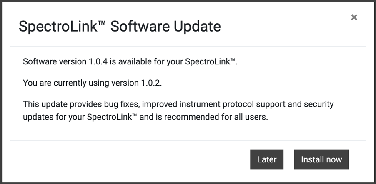Image resolution: width=376 pixels, height=184 pixels.
Task: Click the "You are currently using version 1.0.2" line
Action: 92,83
